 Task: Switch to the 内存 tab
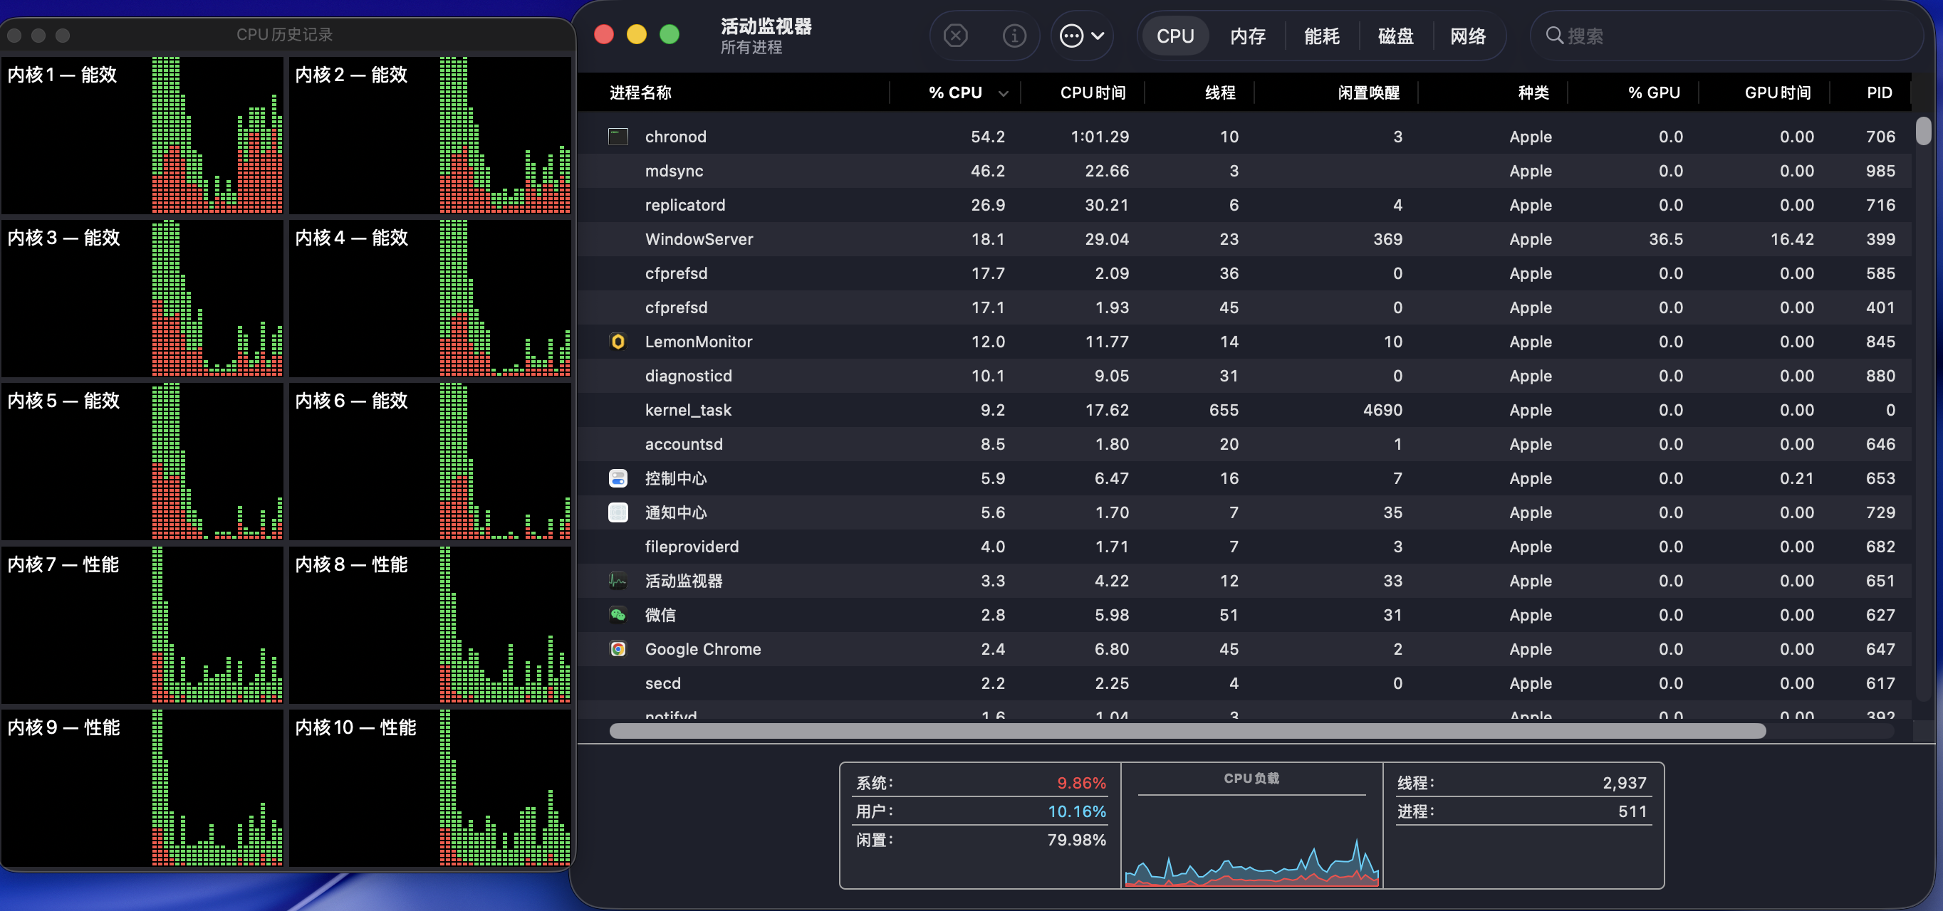1248,36
